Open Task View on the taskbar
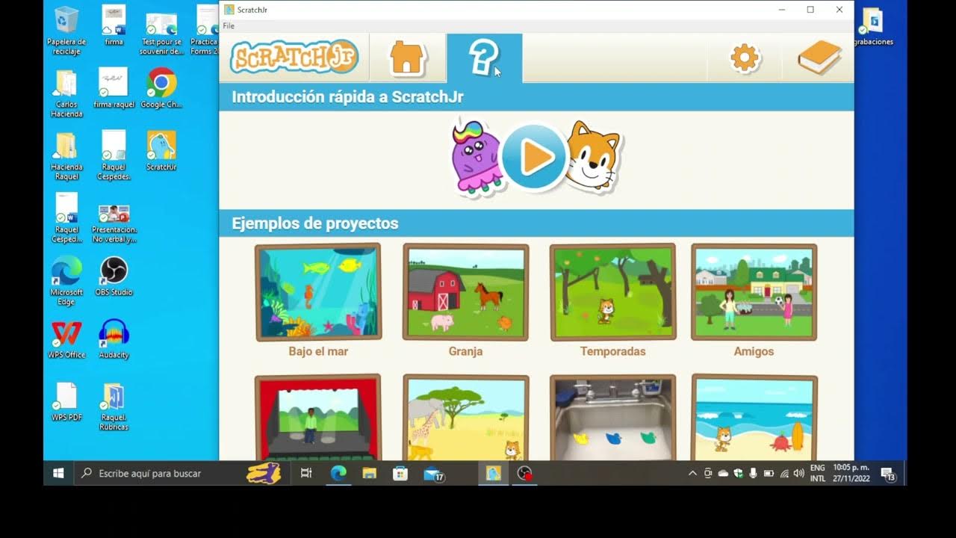 306,473
